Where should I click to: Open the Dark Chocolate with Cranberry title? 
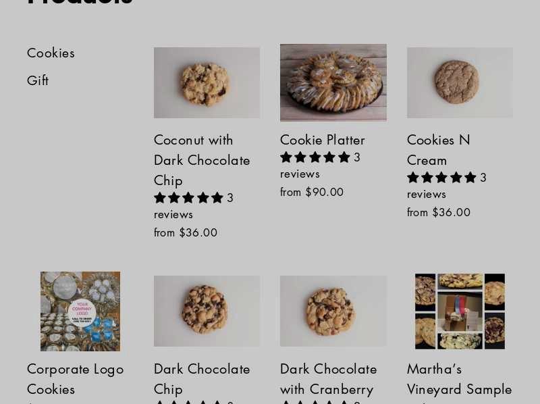(x=328, y=379)
